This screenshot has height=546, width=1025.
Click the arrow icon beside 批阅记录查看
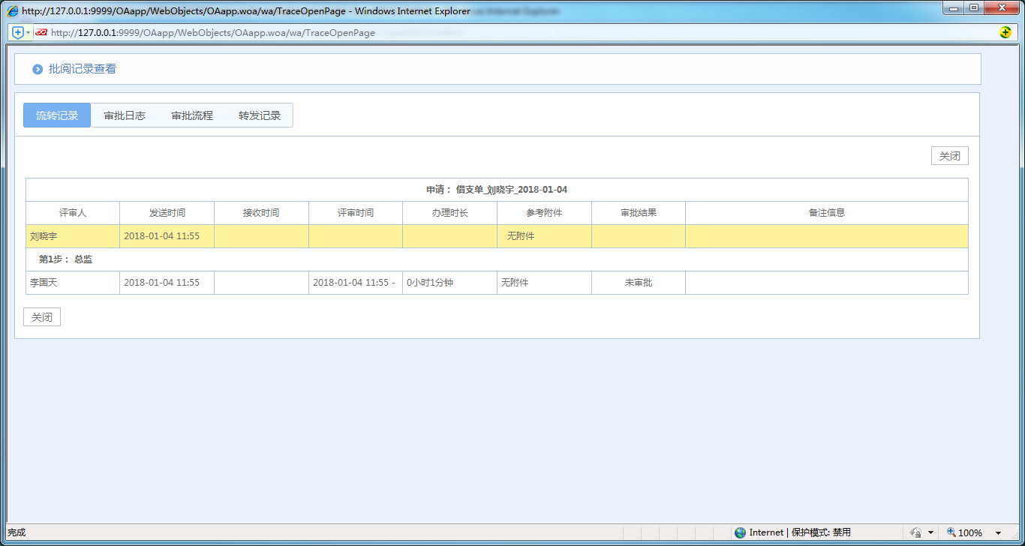(38, 69)
